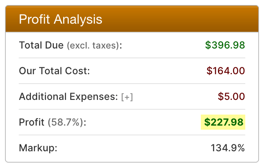Select the (58.7%) profit percentage
264x168 pixels.
[67, 122]
